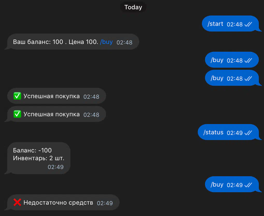Click green checkmark emoji in first "Успешная покупка" message
The image size is (264, 216).
click(17, 96)
